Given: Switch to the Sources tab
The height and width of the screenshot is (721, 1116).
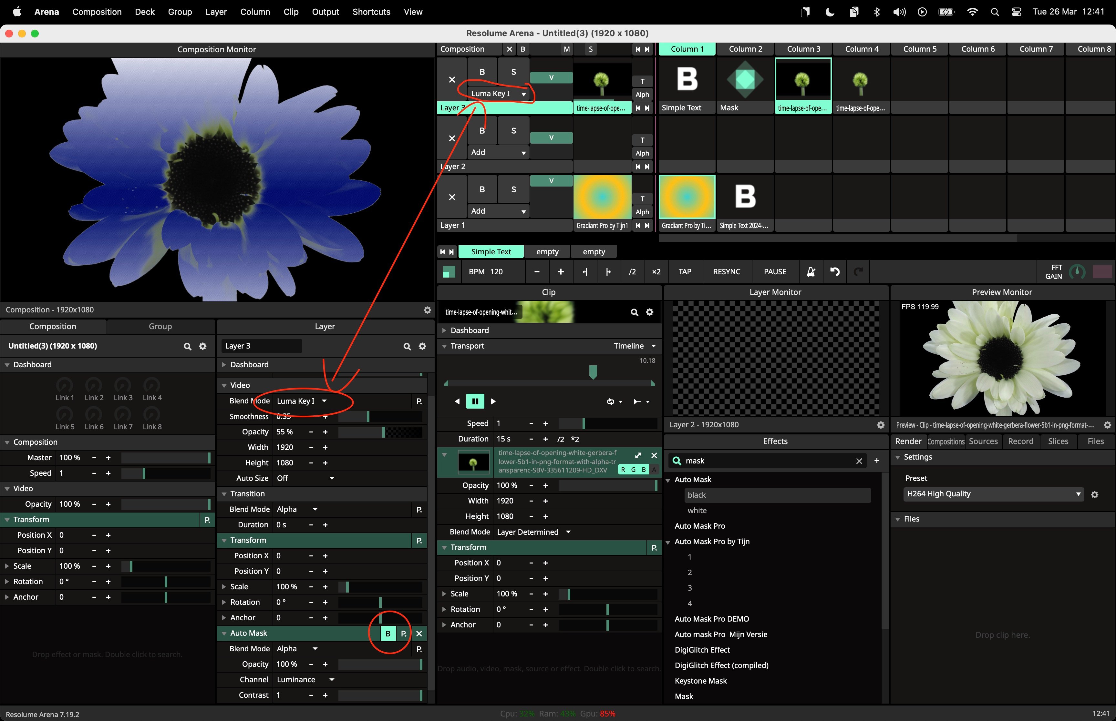Looking at the screenshot, I should (x=983, y=442).
